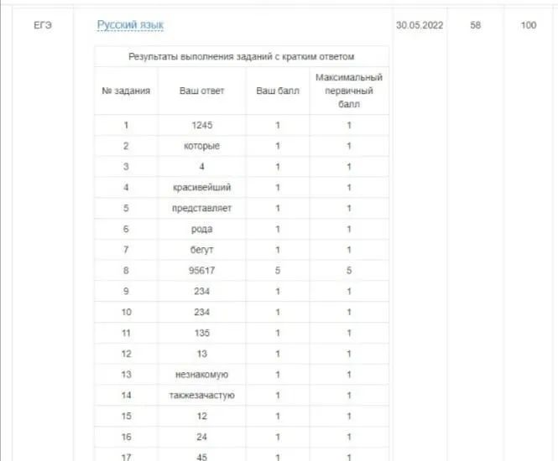Click the answer 95617 in task 8
This screenshot has height=461, width=558.
(x=201, y=271)
